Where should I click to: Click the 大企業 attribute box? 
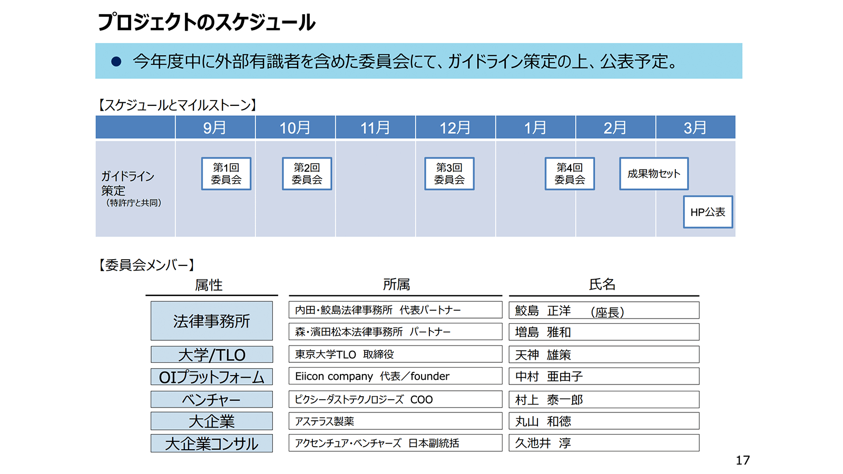pyautogui.click(x=212, y=421)
